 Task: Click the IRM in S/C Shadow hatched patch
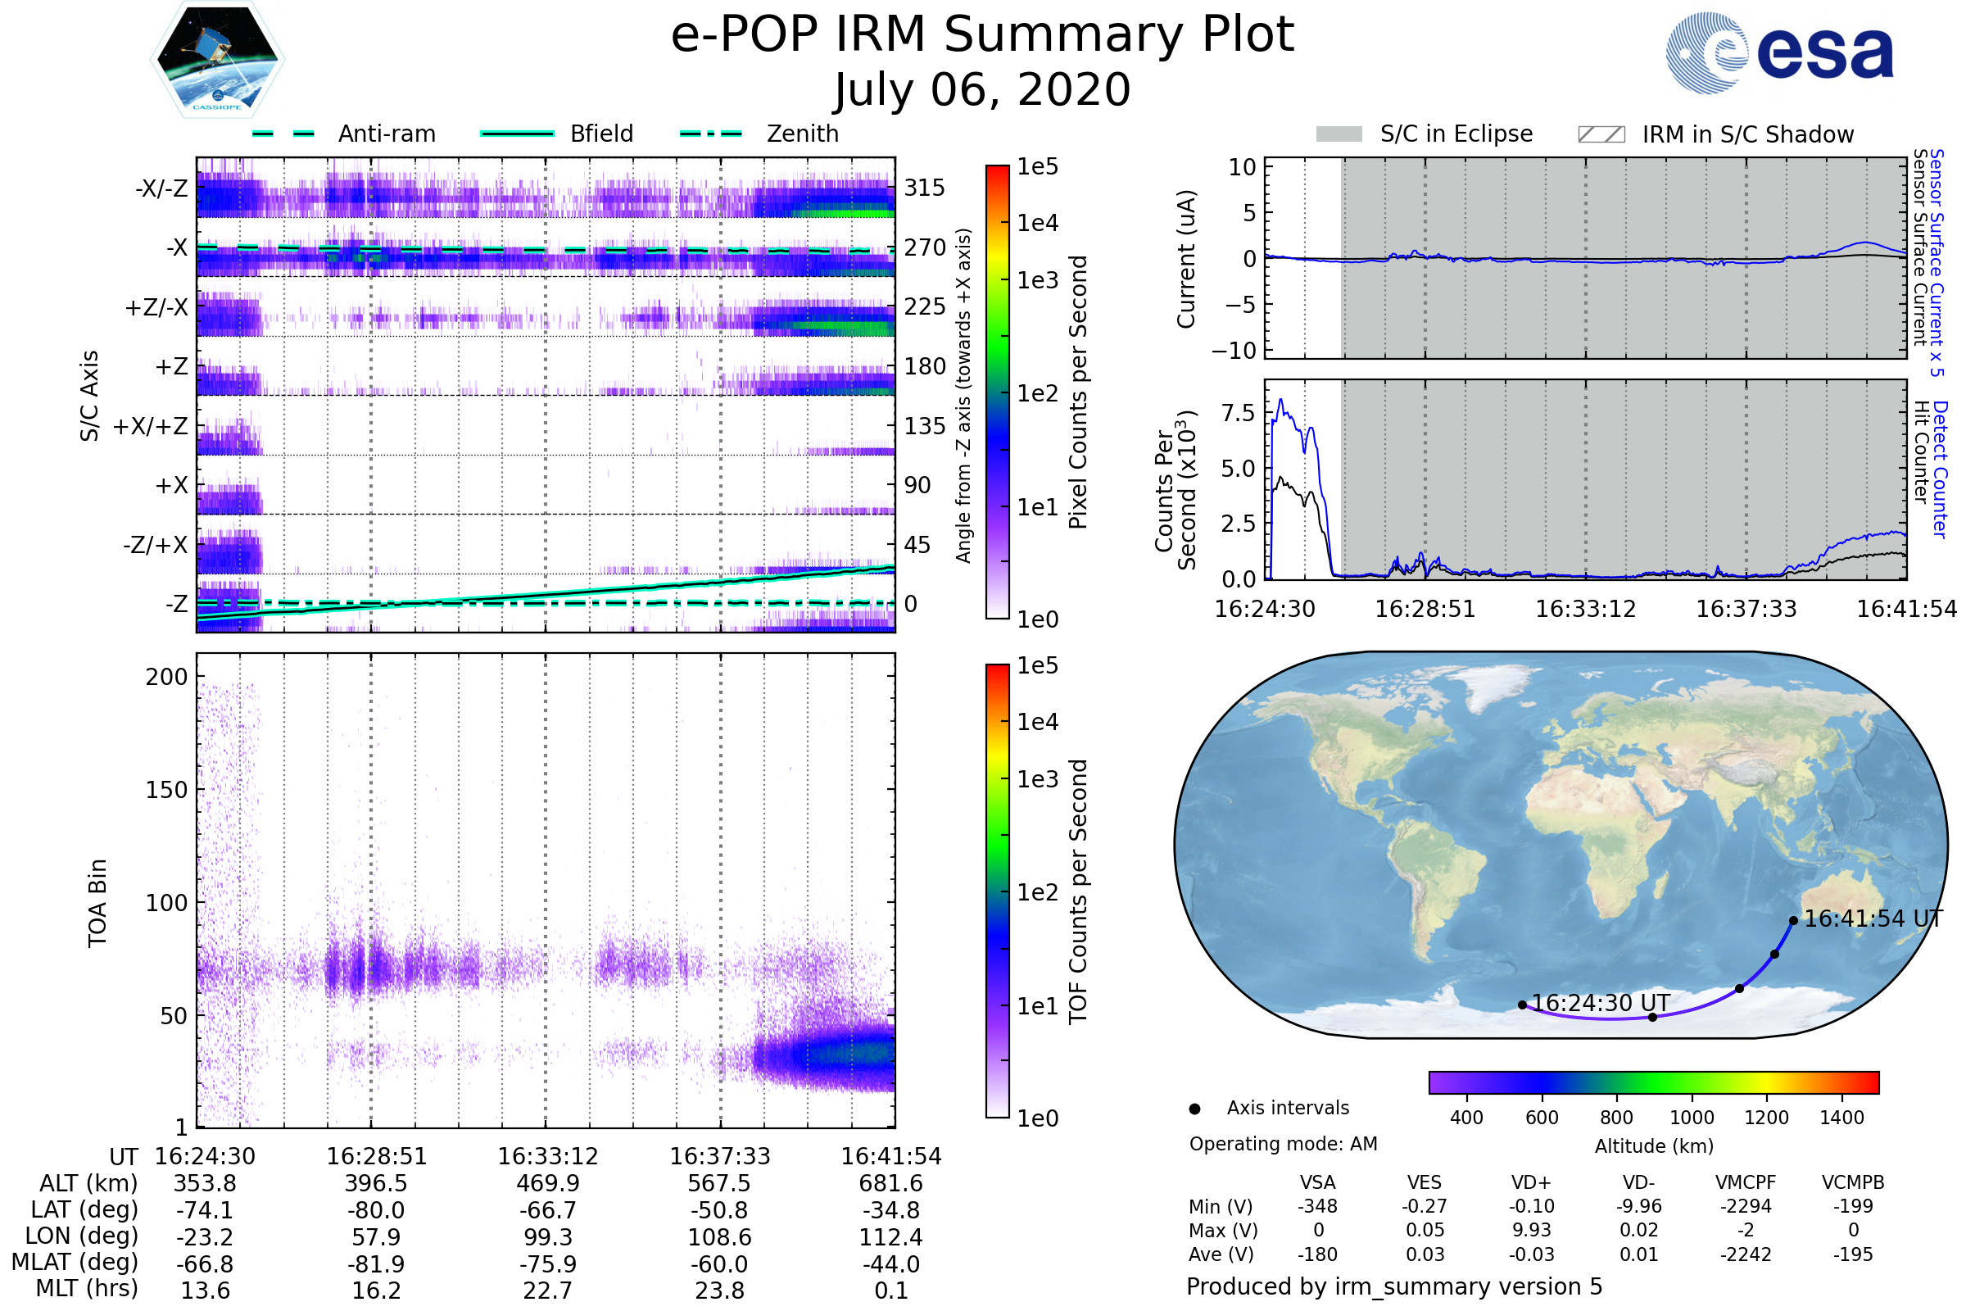click(1601, 134)
